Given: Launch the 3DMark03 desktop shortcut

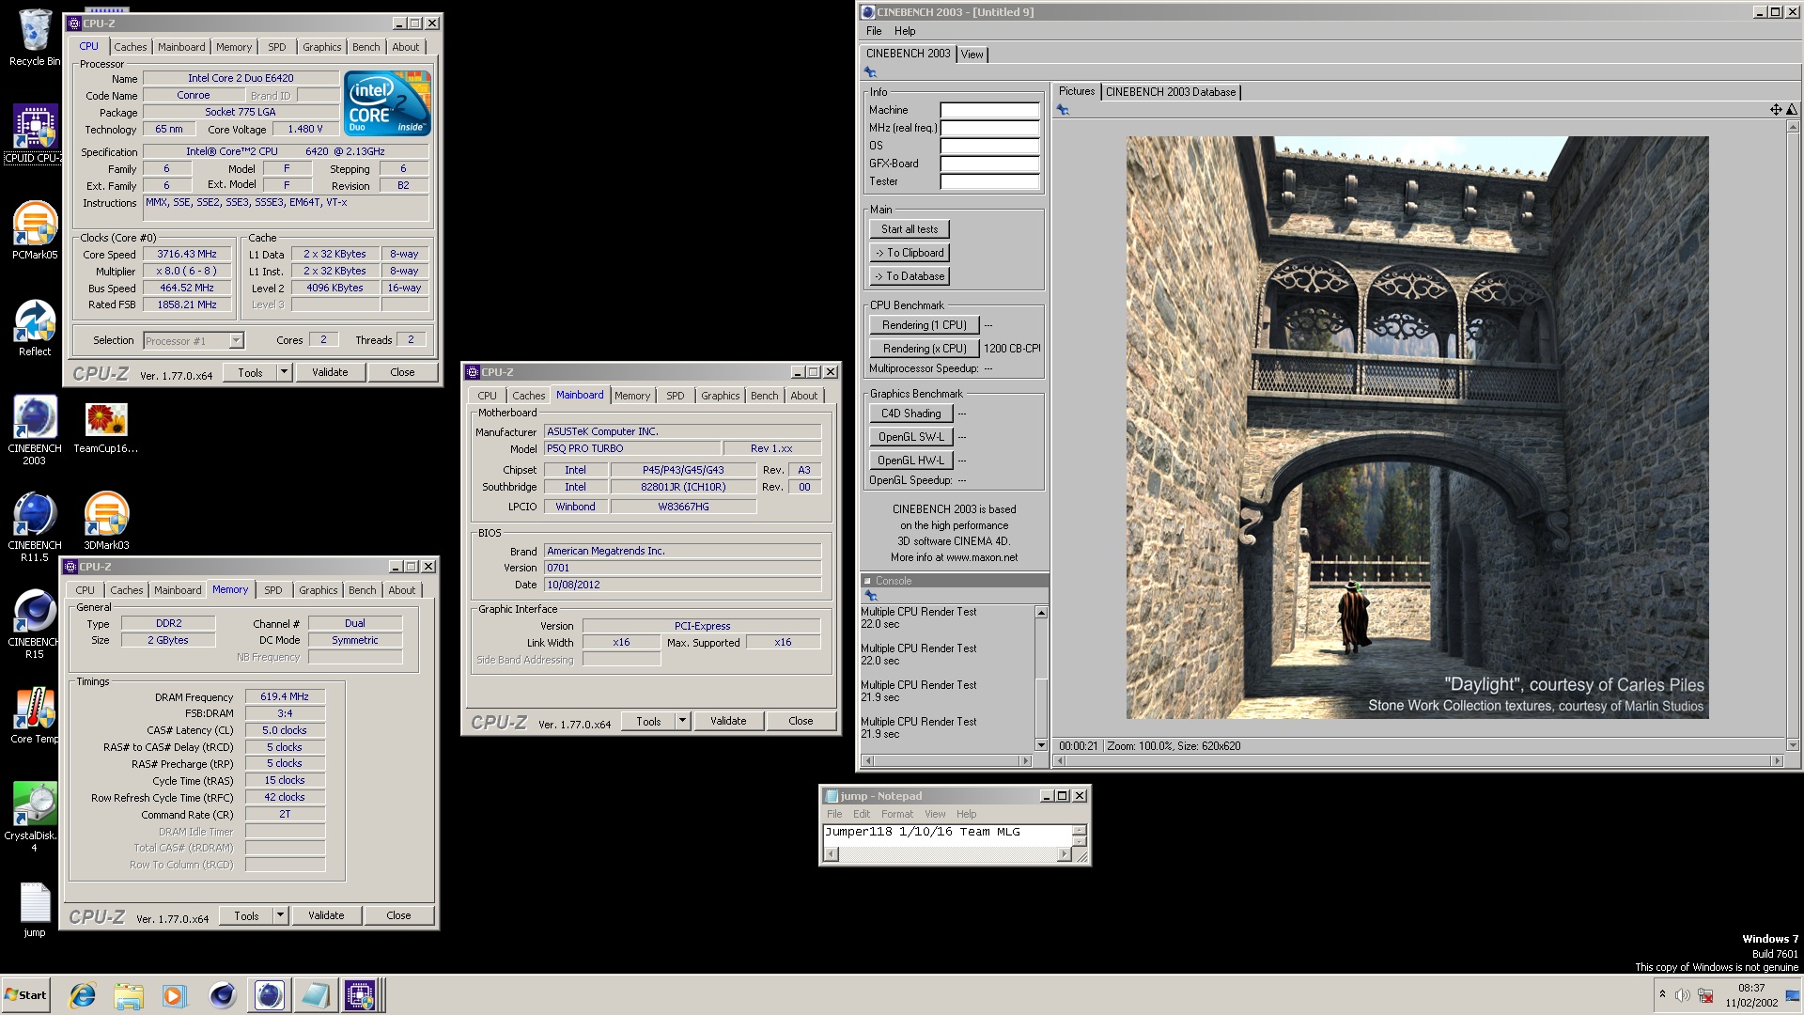Looking at the screenshot, I should pos(106,520).
